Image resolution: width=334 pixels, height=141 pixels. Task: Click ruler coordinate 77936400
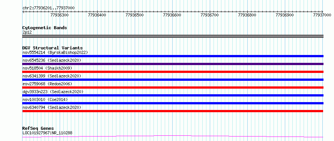click(x=97, y=15)
